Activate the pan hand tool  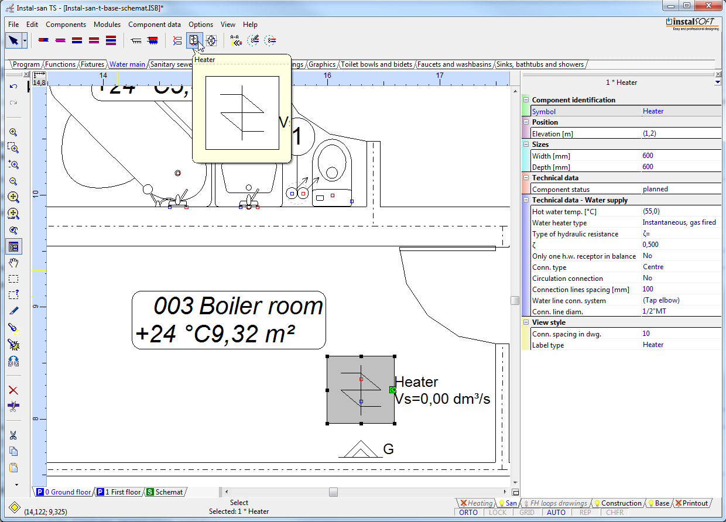pyautogui.click(x=13, y=263)
